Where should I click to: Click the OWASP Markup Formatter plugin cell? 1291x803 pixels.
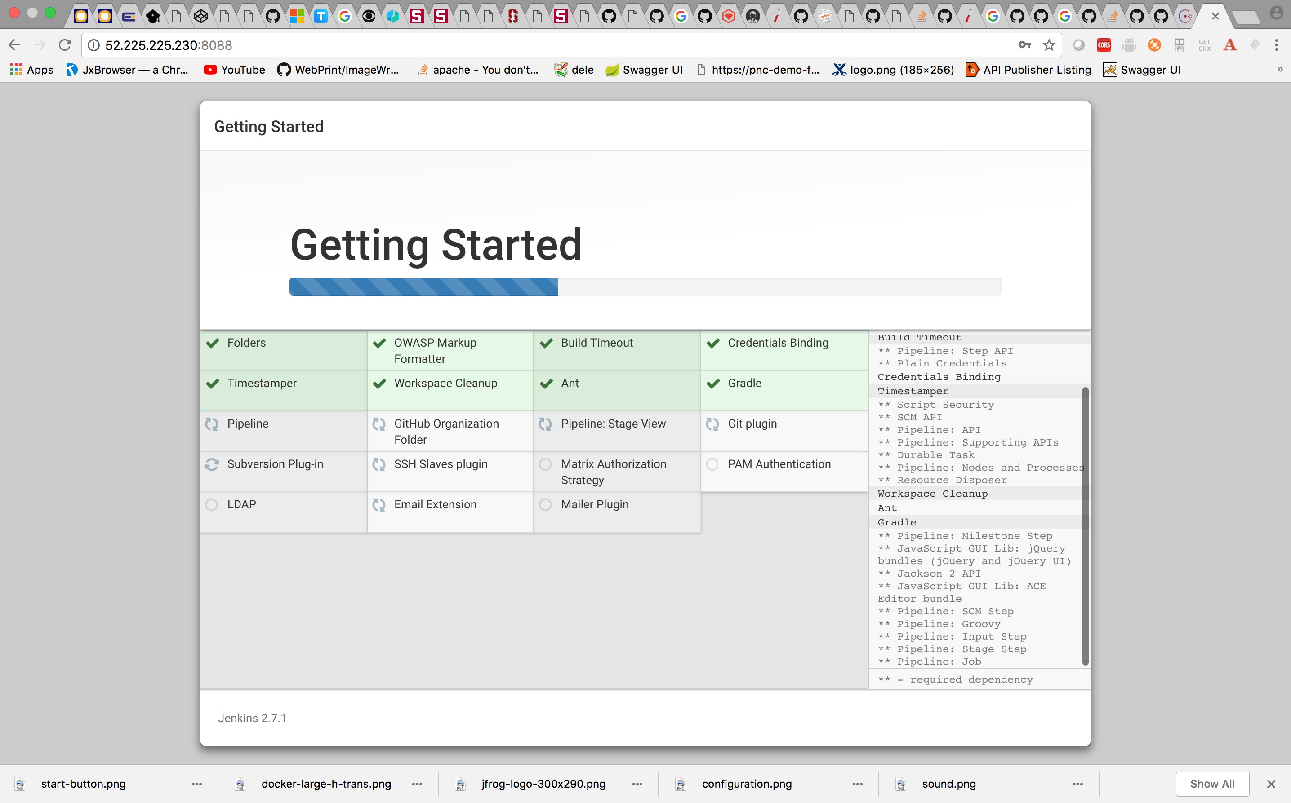coord(450,350)
